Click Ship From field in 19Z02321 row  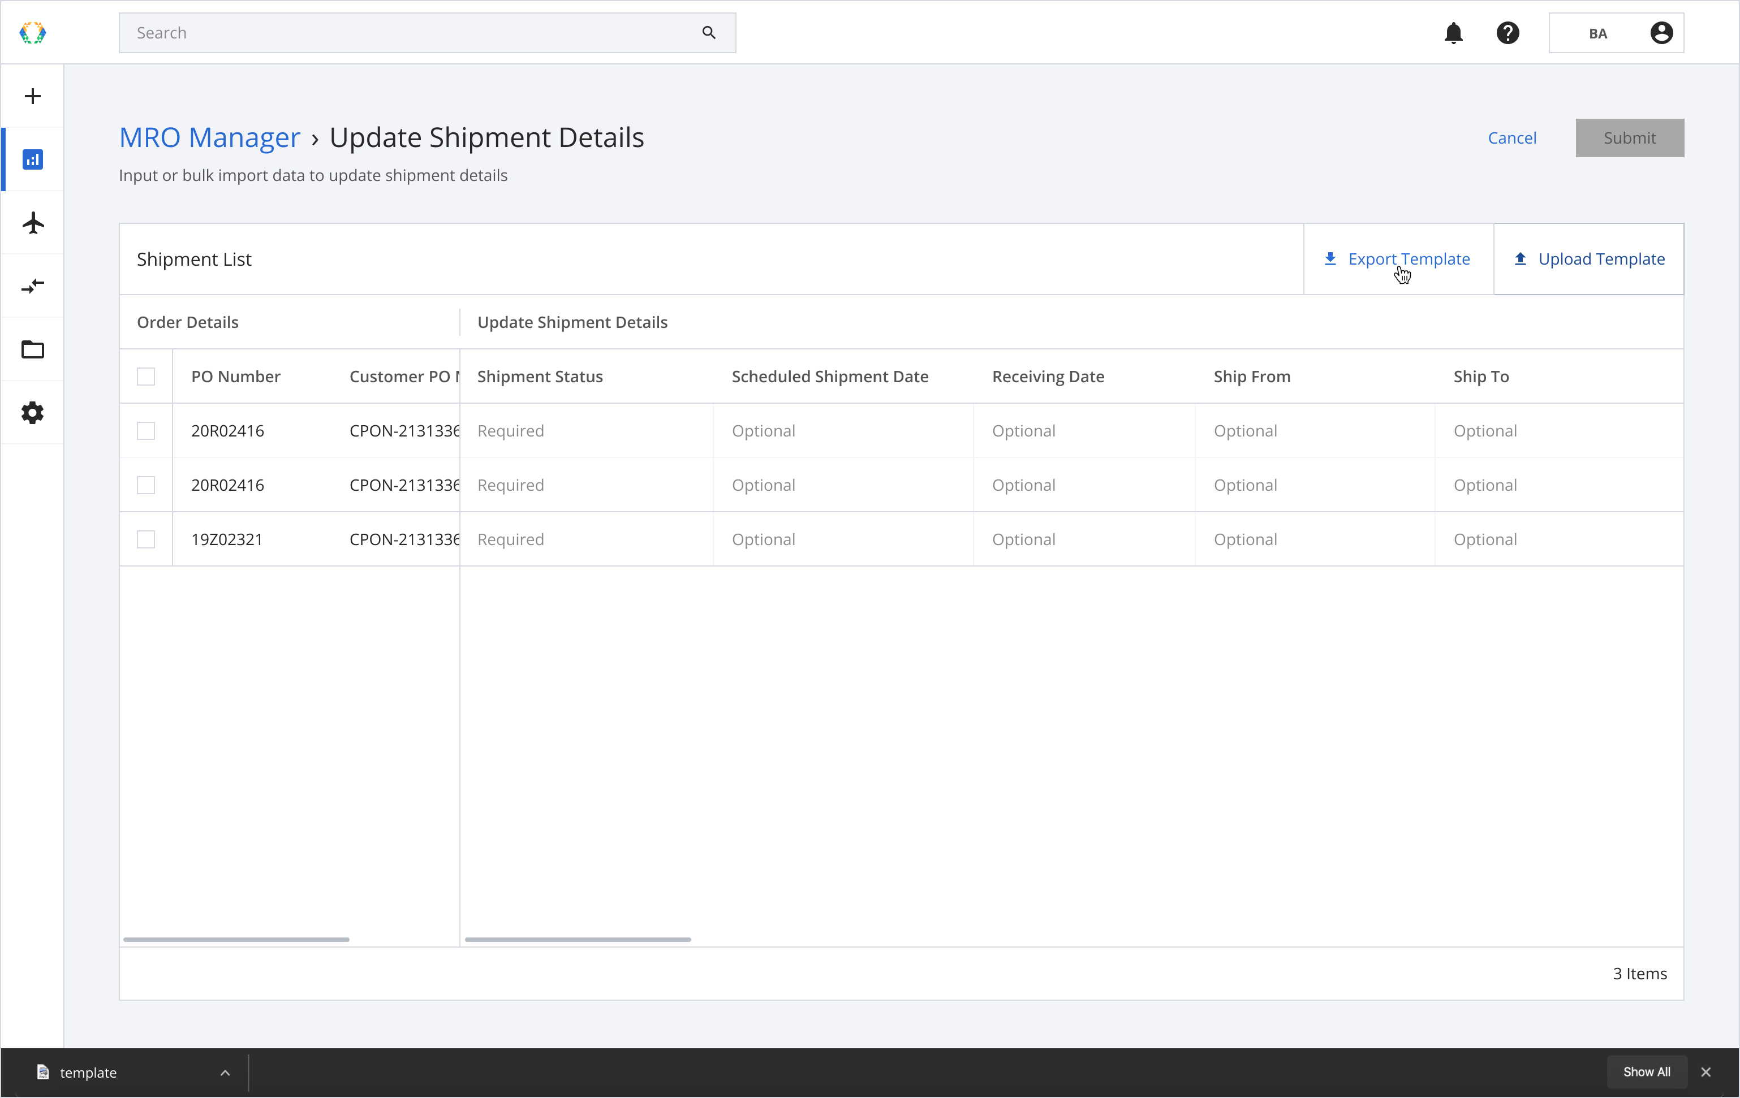1315,539
